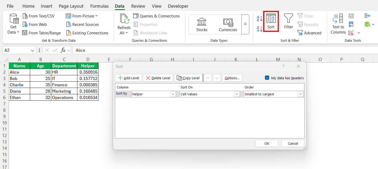Toggle the Filter funnel button
Viewport: 378px width, 169px height.
tap(288, 22)
